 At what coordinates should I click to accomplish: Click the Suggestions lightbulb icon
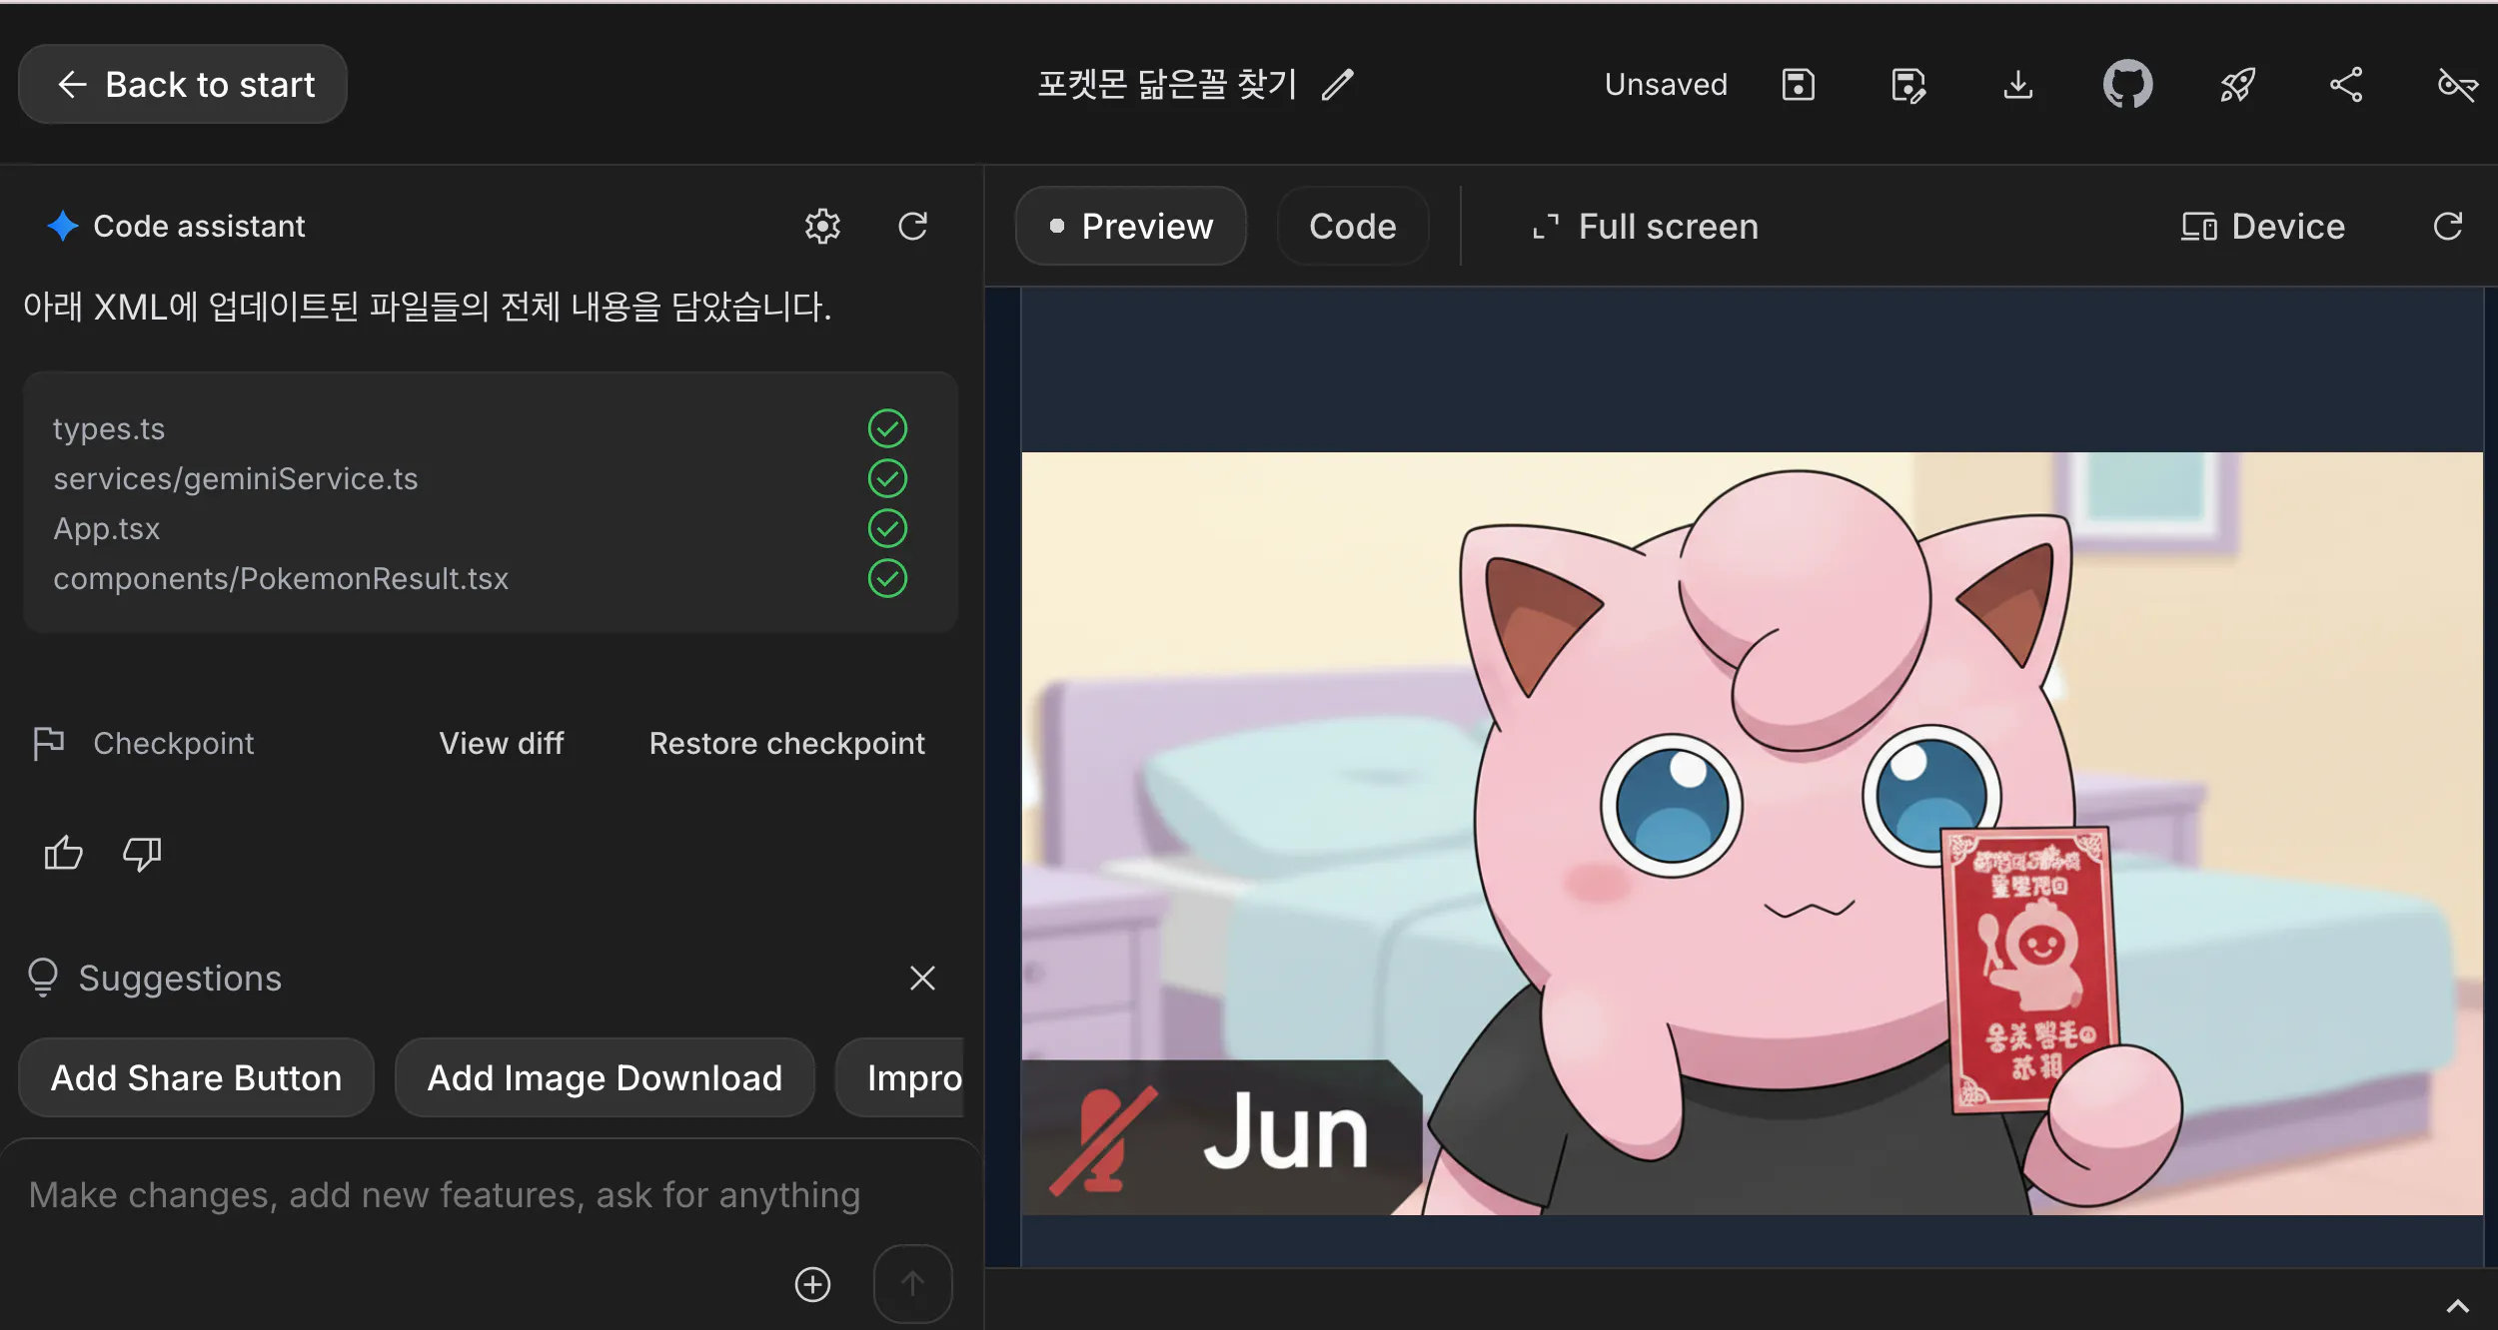[x=43, y=978]
